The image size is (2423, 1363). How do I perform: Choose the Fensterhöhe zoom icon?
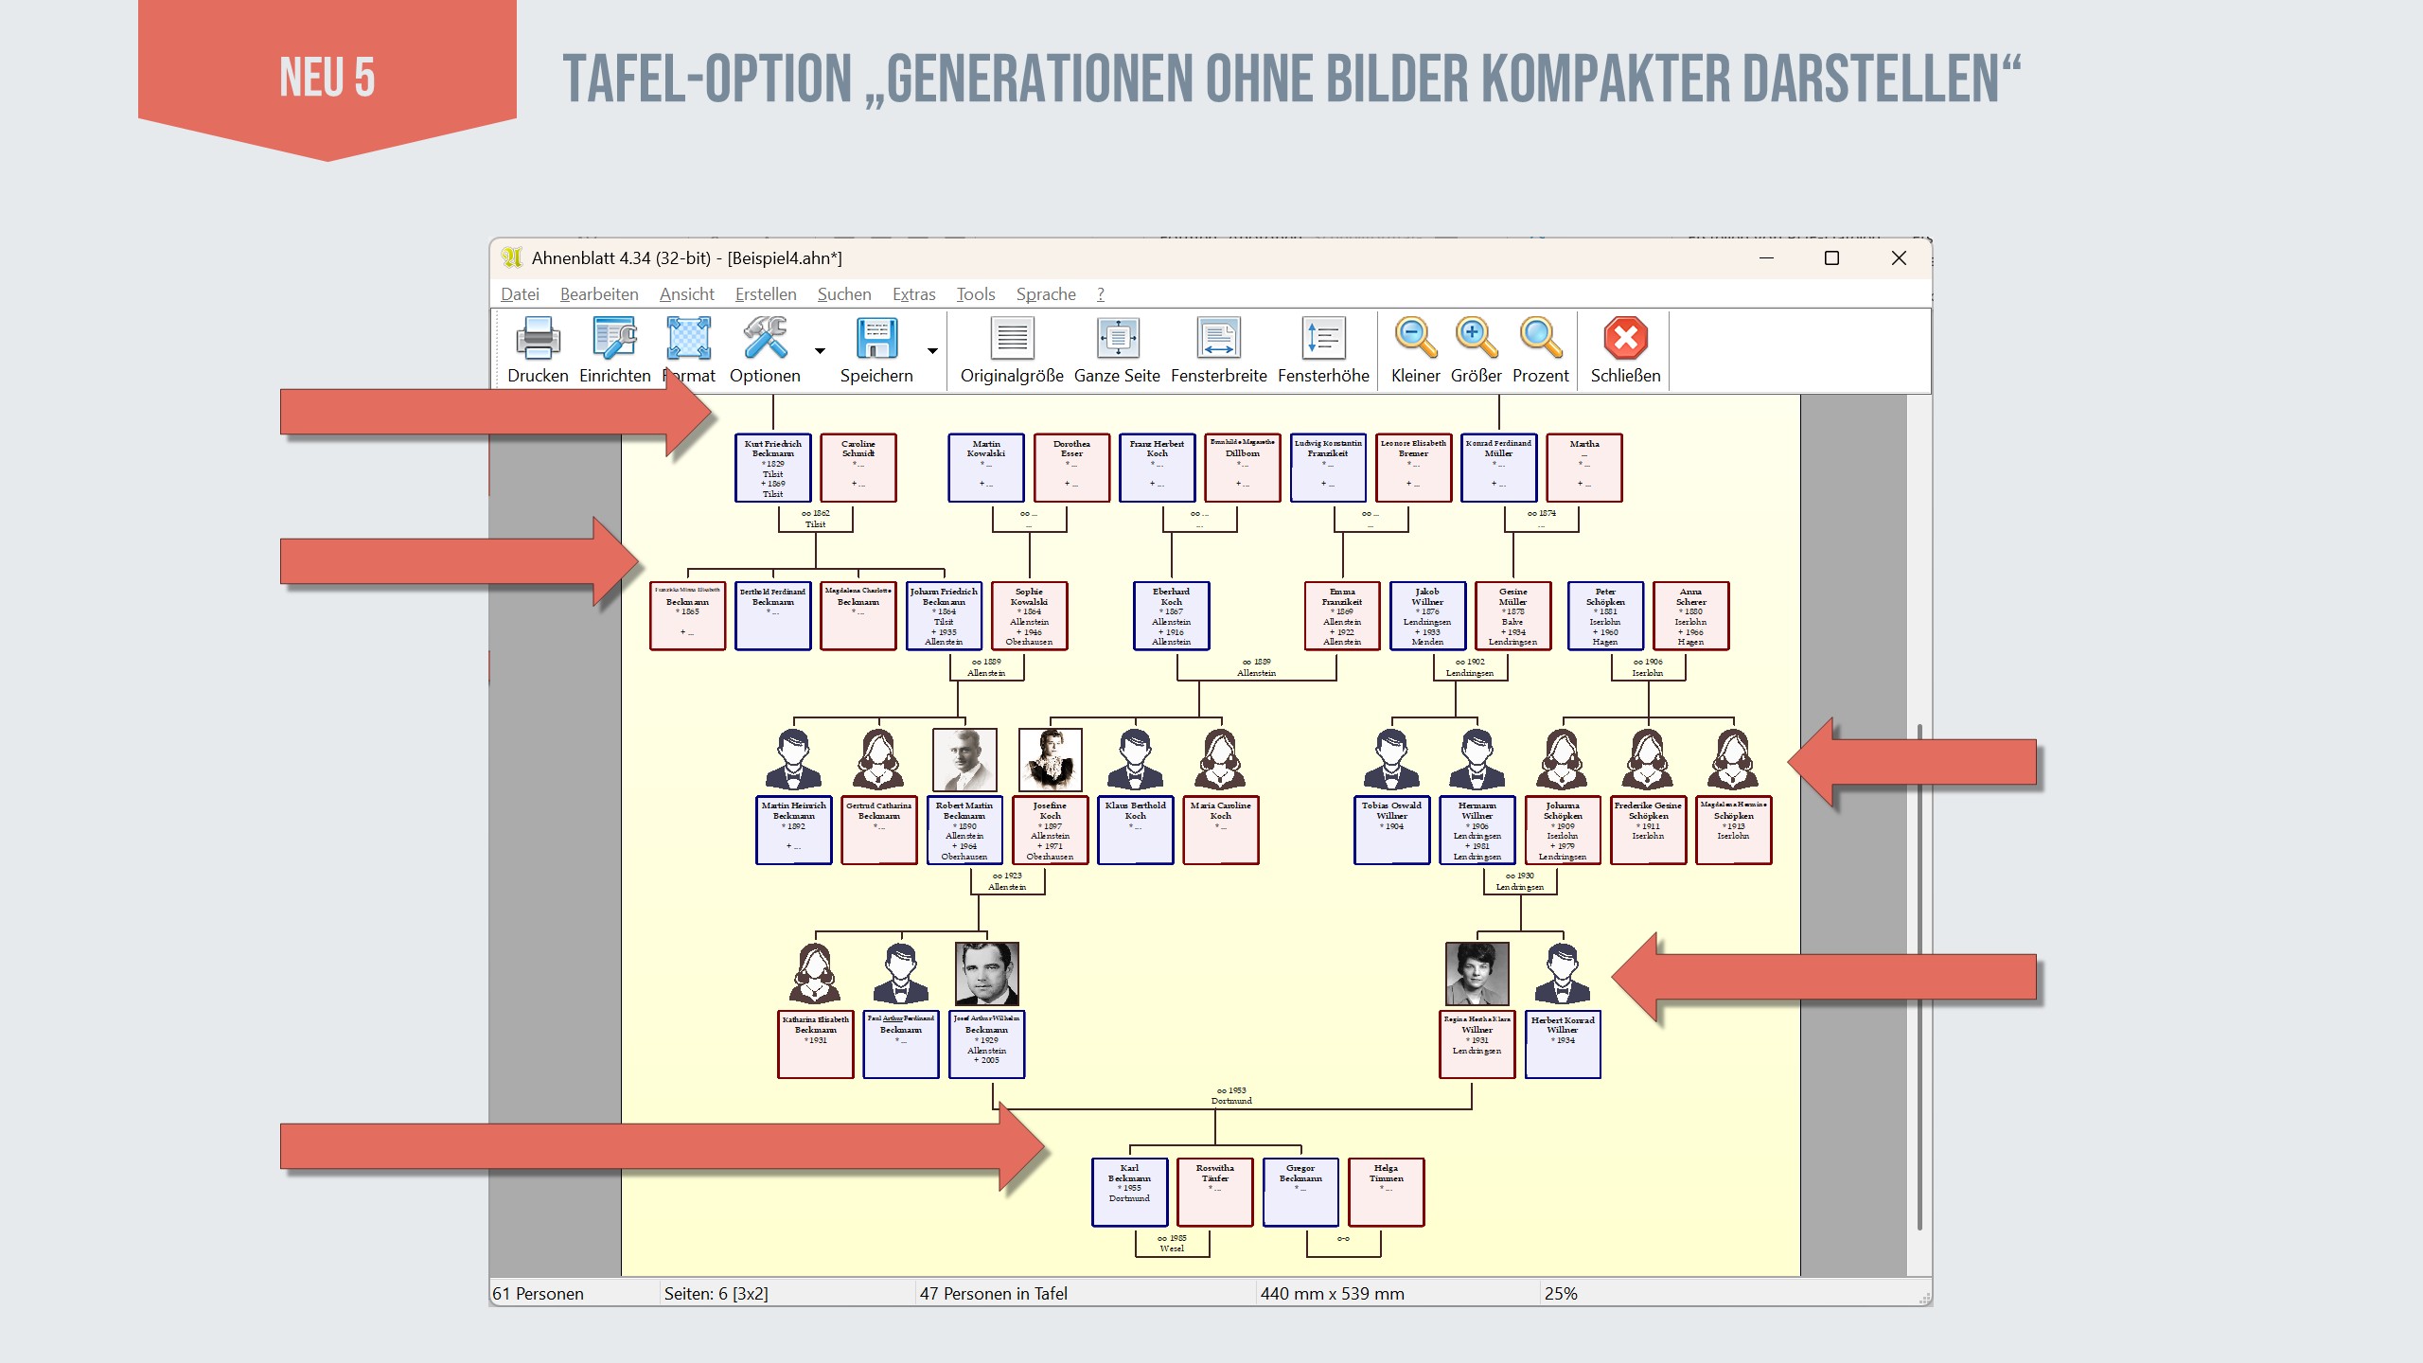click(1323, 340)
